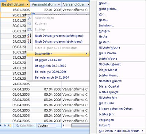Filter by Nächster Monat
Image resolution: width=146 pixels, height=134 pixels.
coord(109,64)
